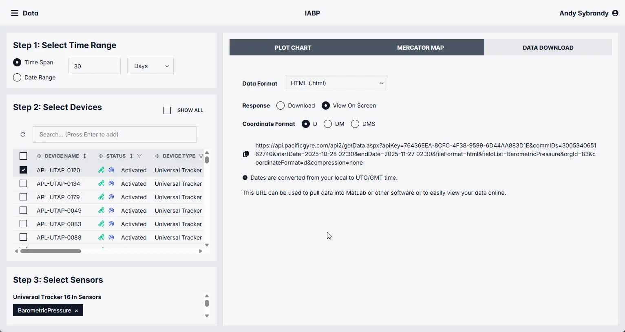Viewport: 625px width, 332px height.
Task: Remove the BarometricPressure sensor tag
Action: click(x=76, y=311)
